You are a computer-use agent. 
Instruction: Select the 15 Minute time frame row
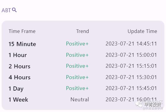pos(83,44)
